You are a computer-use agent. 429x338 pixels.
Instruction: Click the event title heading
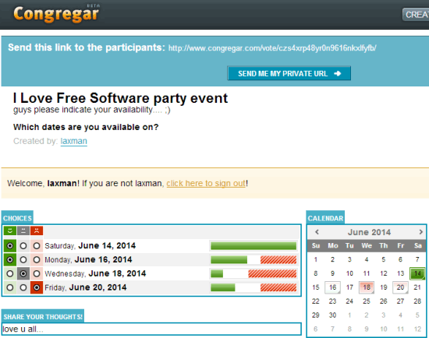point(120,98)
